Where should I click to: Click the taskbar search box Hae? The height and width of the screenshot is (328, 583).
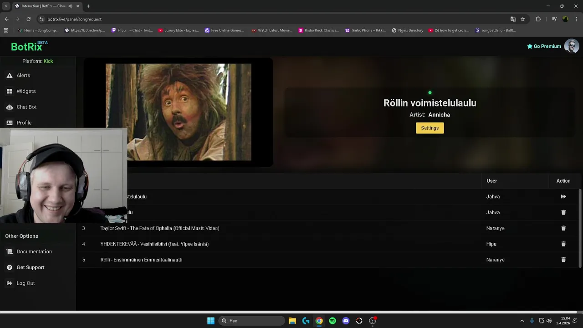[251, 321]
